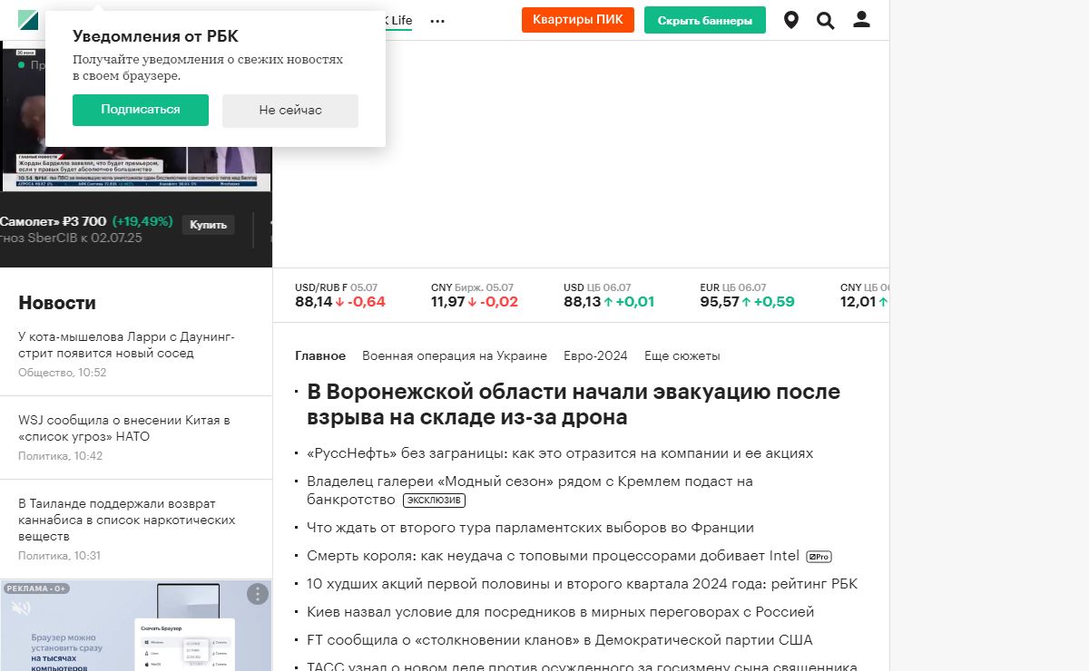
Task: Unmute the ad video sound icon
Action: (21, 607)
